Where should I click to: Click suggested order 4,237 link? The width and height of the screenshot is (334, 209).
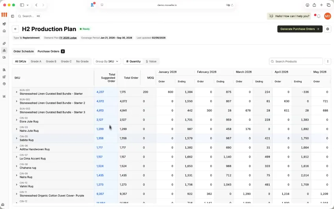point(100,92)
